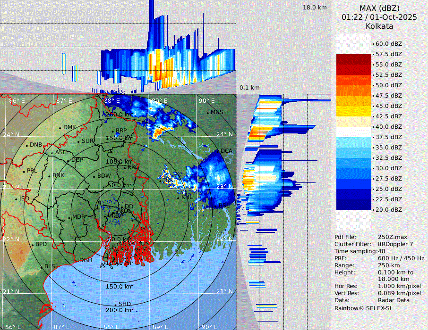Pick yellow swatch between 42.5 and 45.0 dBZ
Screen dimensions: 428x330
354,111
